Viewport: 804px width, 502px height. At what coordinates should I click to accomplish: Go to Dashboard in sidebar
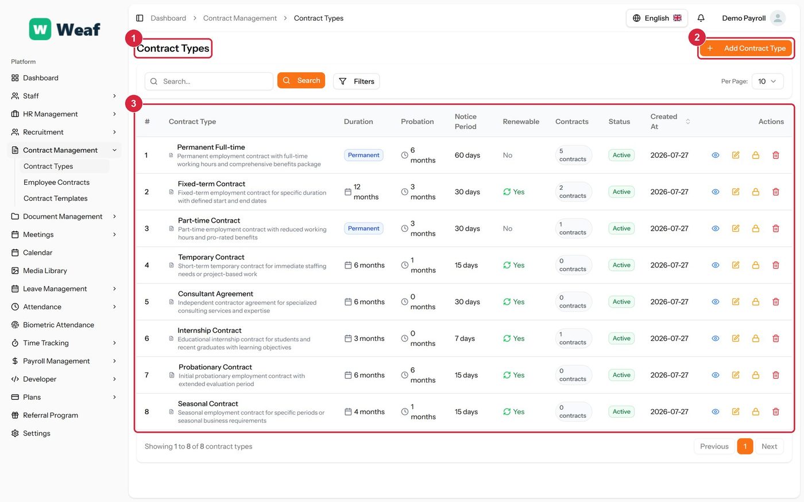pos(64,78)
